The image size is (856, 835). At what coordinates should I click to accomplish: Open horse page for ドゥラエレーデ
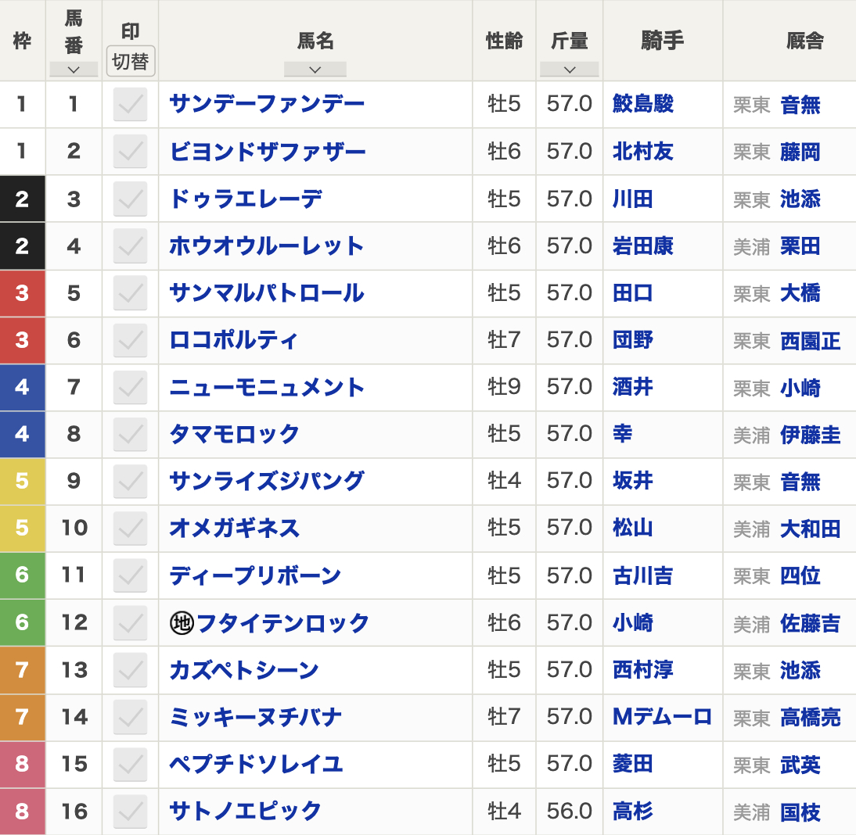(x=246, y=199)
